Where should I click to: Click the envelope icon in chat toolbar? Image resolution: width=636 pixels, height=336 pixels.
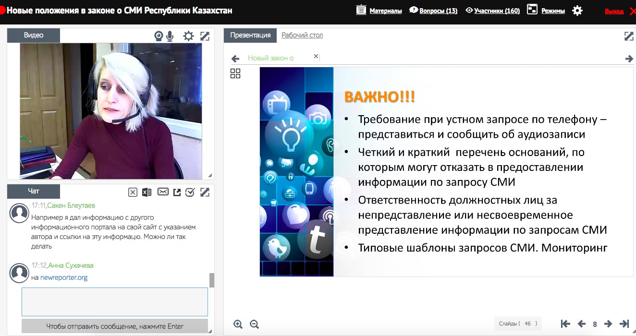pos(163,192)
